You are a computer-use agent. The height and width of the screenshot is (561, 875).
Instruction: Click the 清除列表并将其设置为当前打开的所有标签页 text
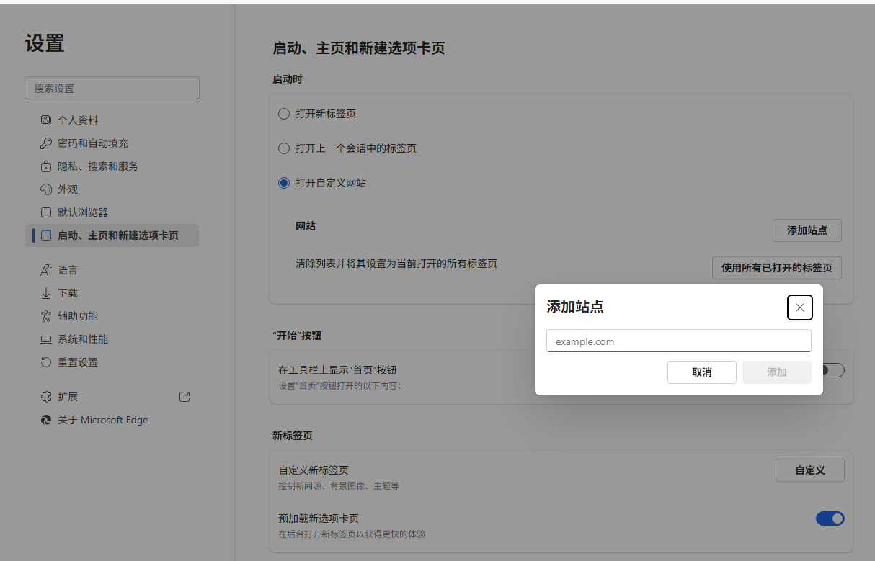click(x=396, y=264)
